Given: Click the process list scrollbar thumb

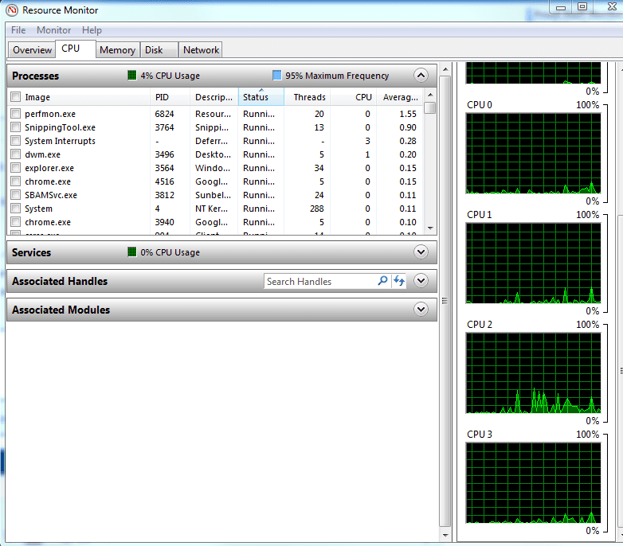Looking at the screenshot, I should [430, 108].
